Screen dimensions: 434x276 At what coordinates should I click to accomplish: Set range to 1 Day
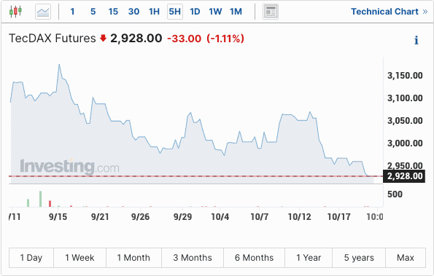pyautogui.click(x=31, y=258)
